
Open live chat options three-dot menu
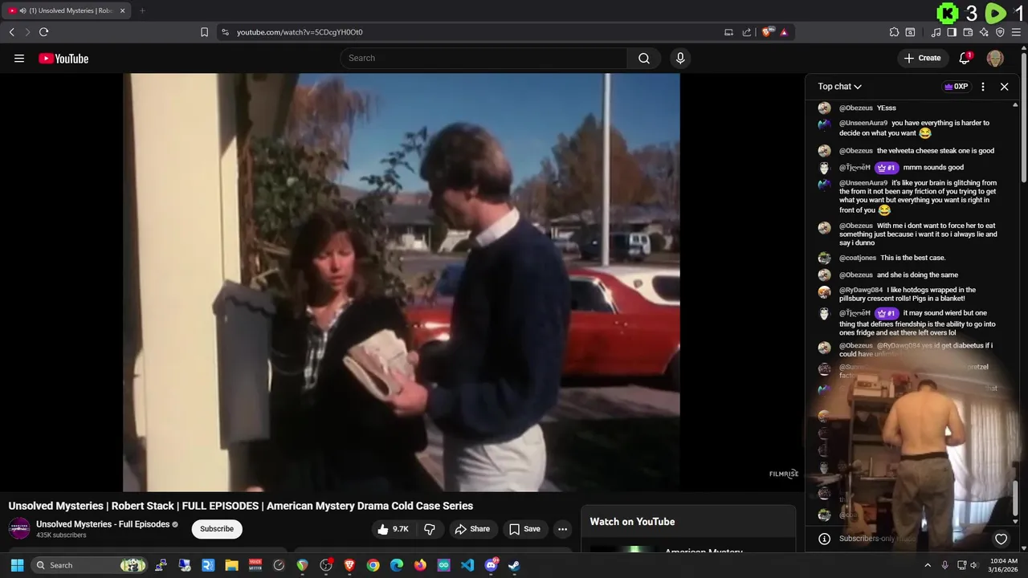coord(983,87)
